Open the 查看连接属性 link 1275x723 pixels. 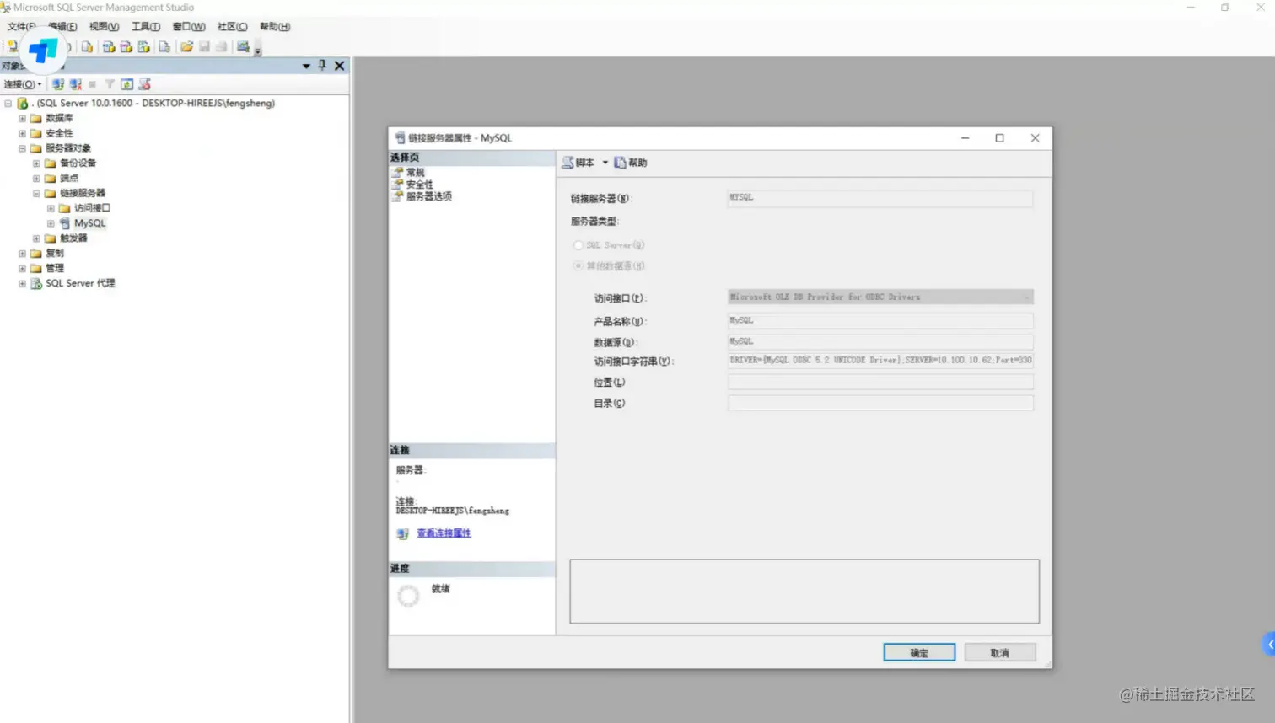pos(444,533)
